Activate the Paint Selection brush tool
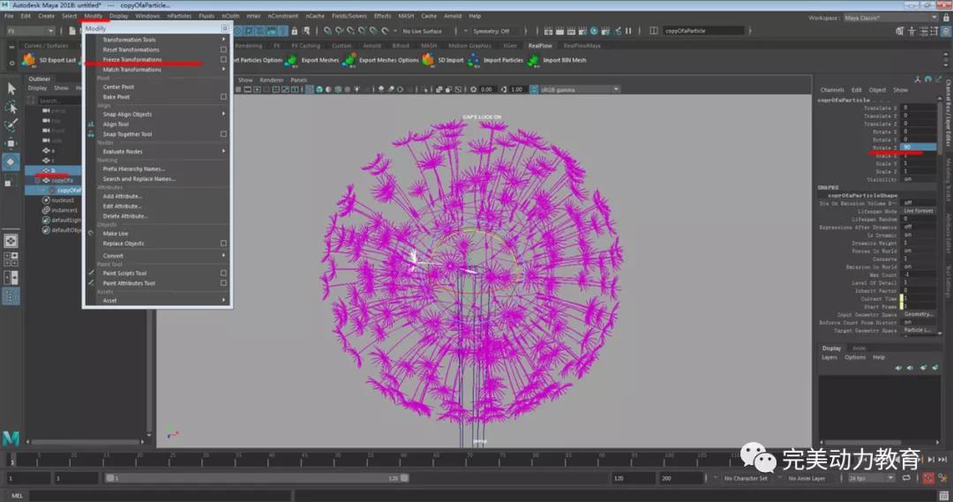Image resolution: width=953 pixels, height=502 pixels. pyautogui.click(x=11, y=125)
